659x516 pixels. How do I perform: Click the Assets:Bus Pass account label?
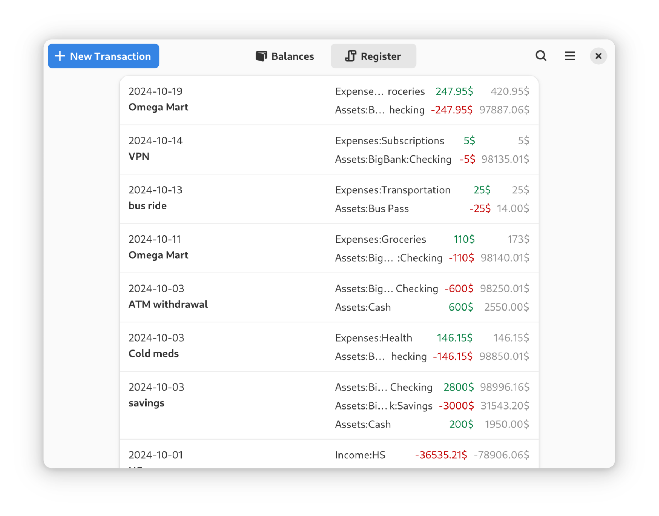coord(372,208)
